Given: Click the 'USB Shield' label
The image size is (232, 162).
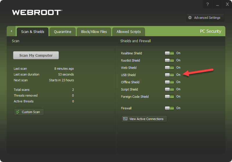Looking at the screenshot, I should point(128,75).
